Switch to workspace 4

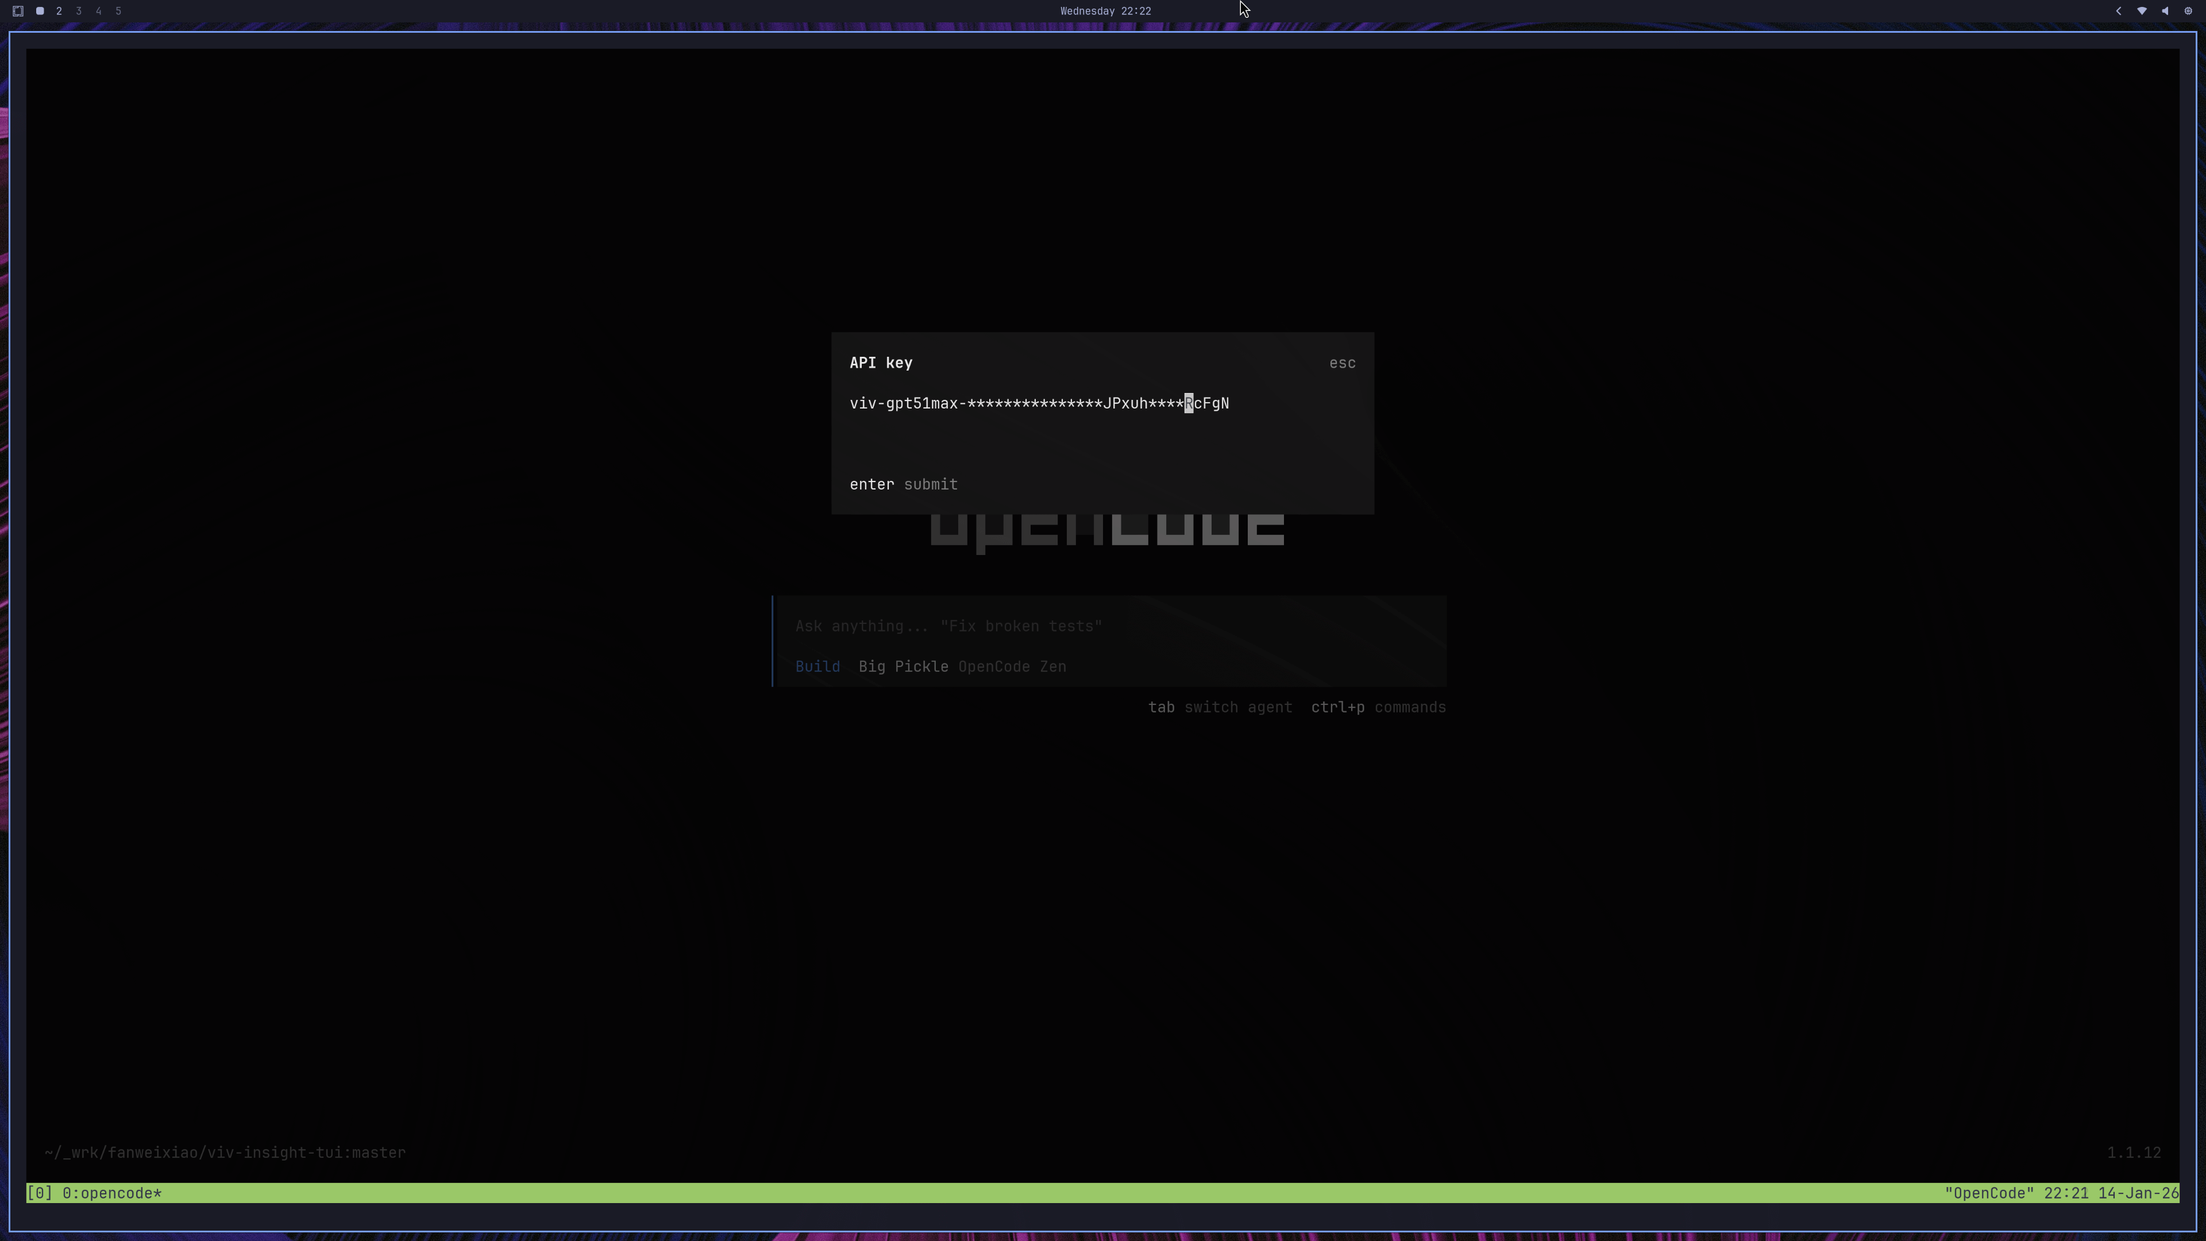pyautogui.click(x=98, y=11)
